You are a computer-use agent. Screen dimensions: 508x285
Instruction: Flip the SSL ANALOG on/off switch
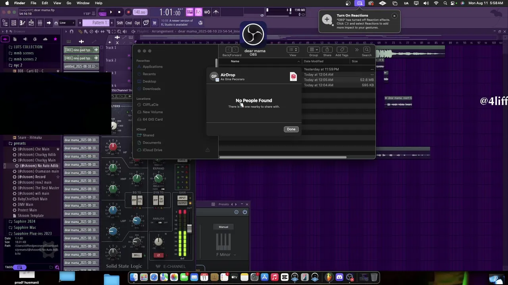(x=160, y=222)
